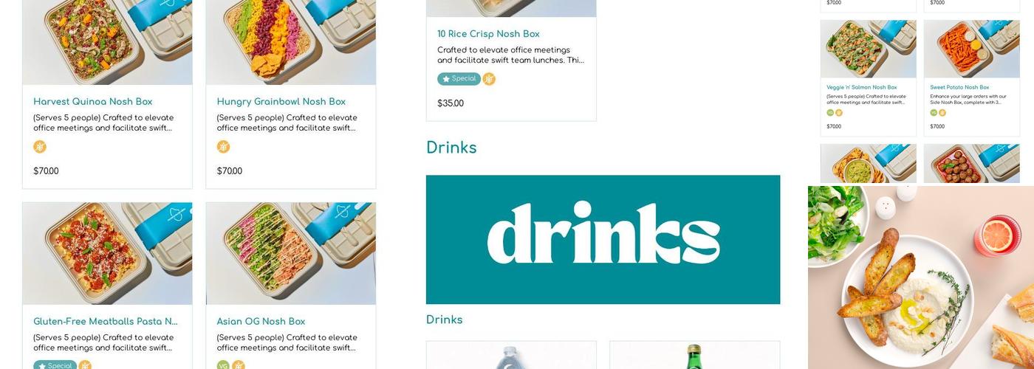Screen dimensions: 1034x369
Task: Open the 10 Rice Crisp Nosh Box title
Action: (488, 34)
